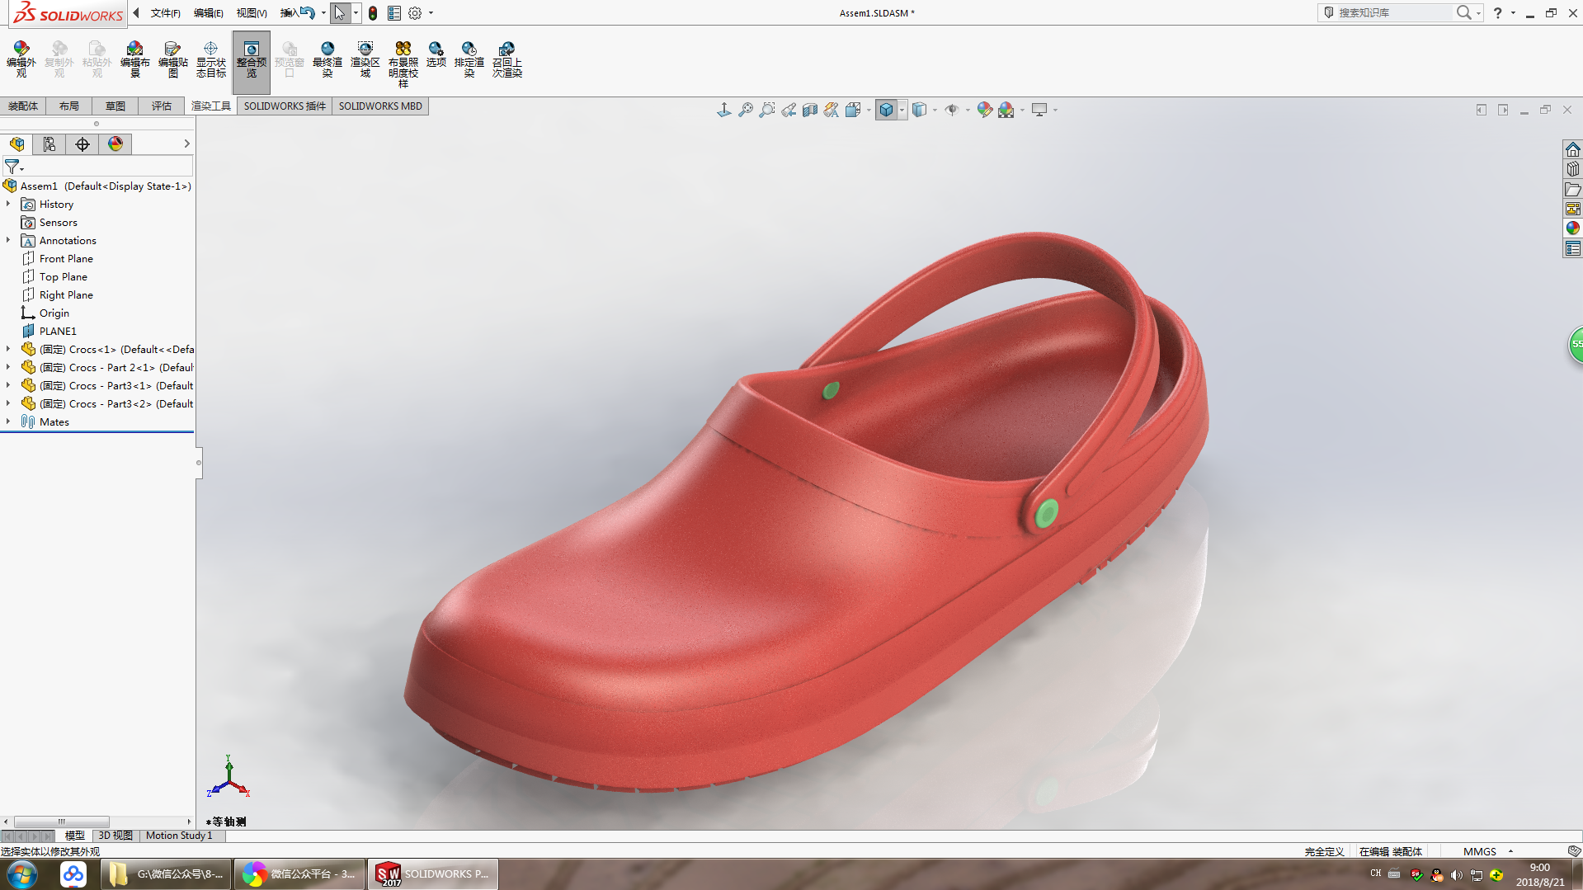
Task: Click the Section View icon in view toolbar
Action: pyautogui.click(x=809, y=110)
